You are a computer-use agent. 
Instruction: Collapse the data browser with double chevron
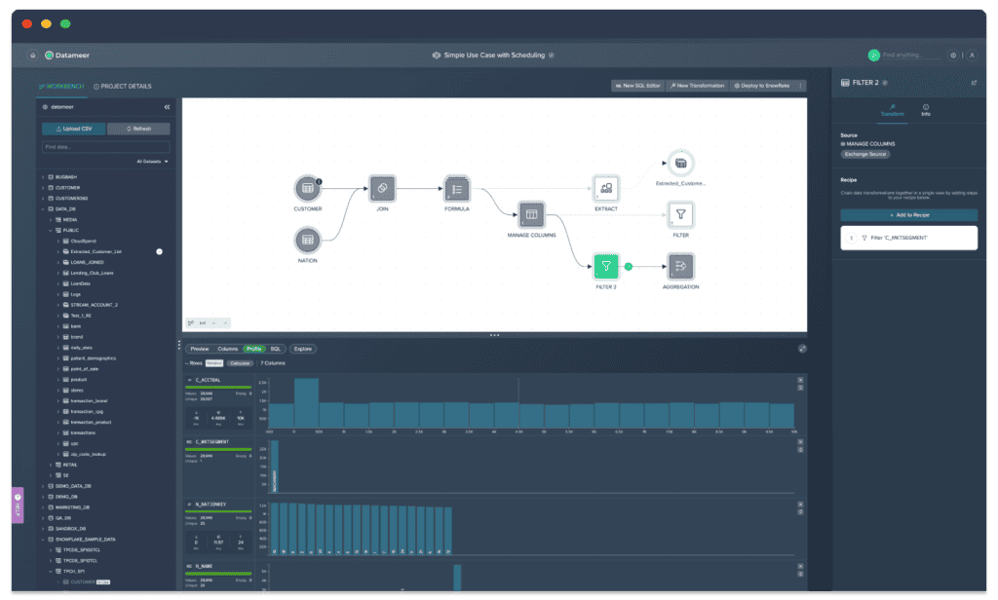(x=167, y=107)
